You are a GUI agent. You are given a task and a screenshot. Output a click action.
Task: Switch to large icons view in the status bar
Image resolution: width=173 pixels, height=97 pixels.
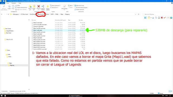click(x=172, y=91)
